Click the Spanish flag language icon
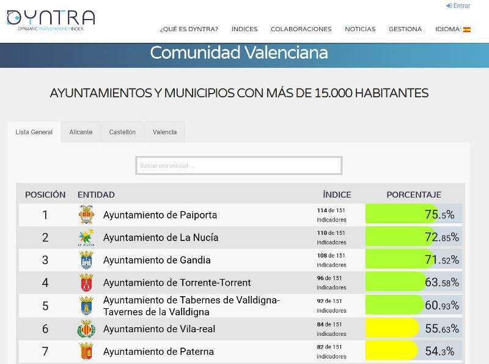This screenshot has height=364, width=489. 466,29
